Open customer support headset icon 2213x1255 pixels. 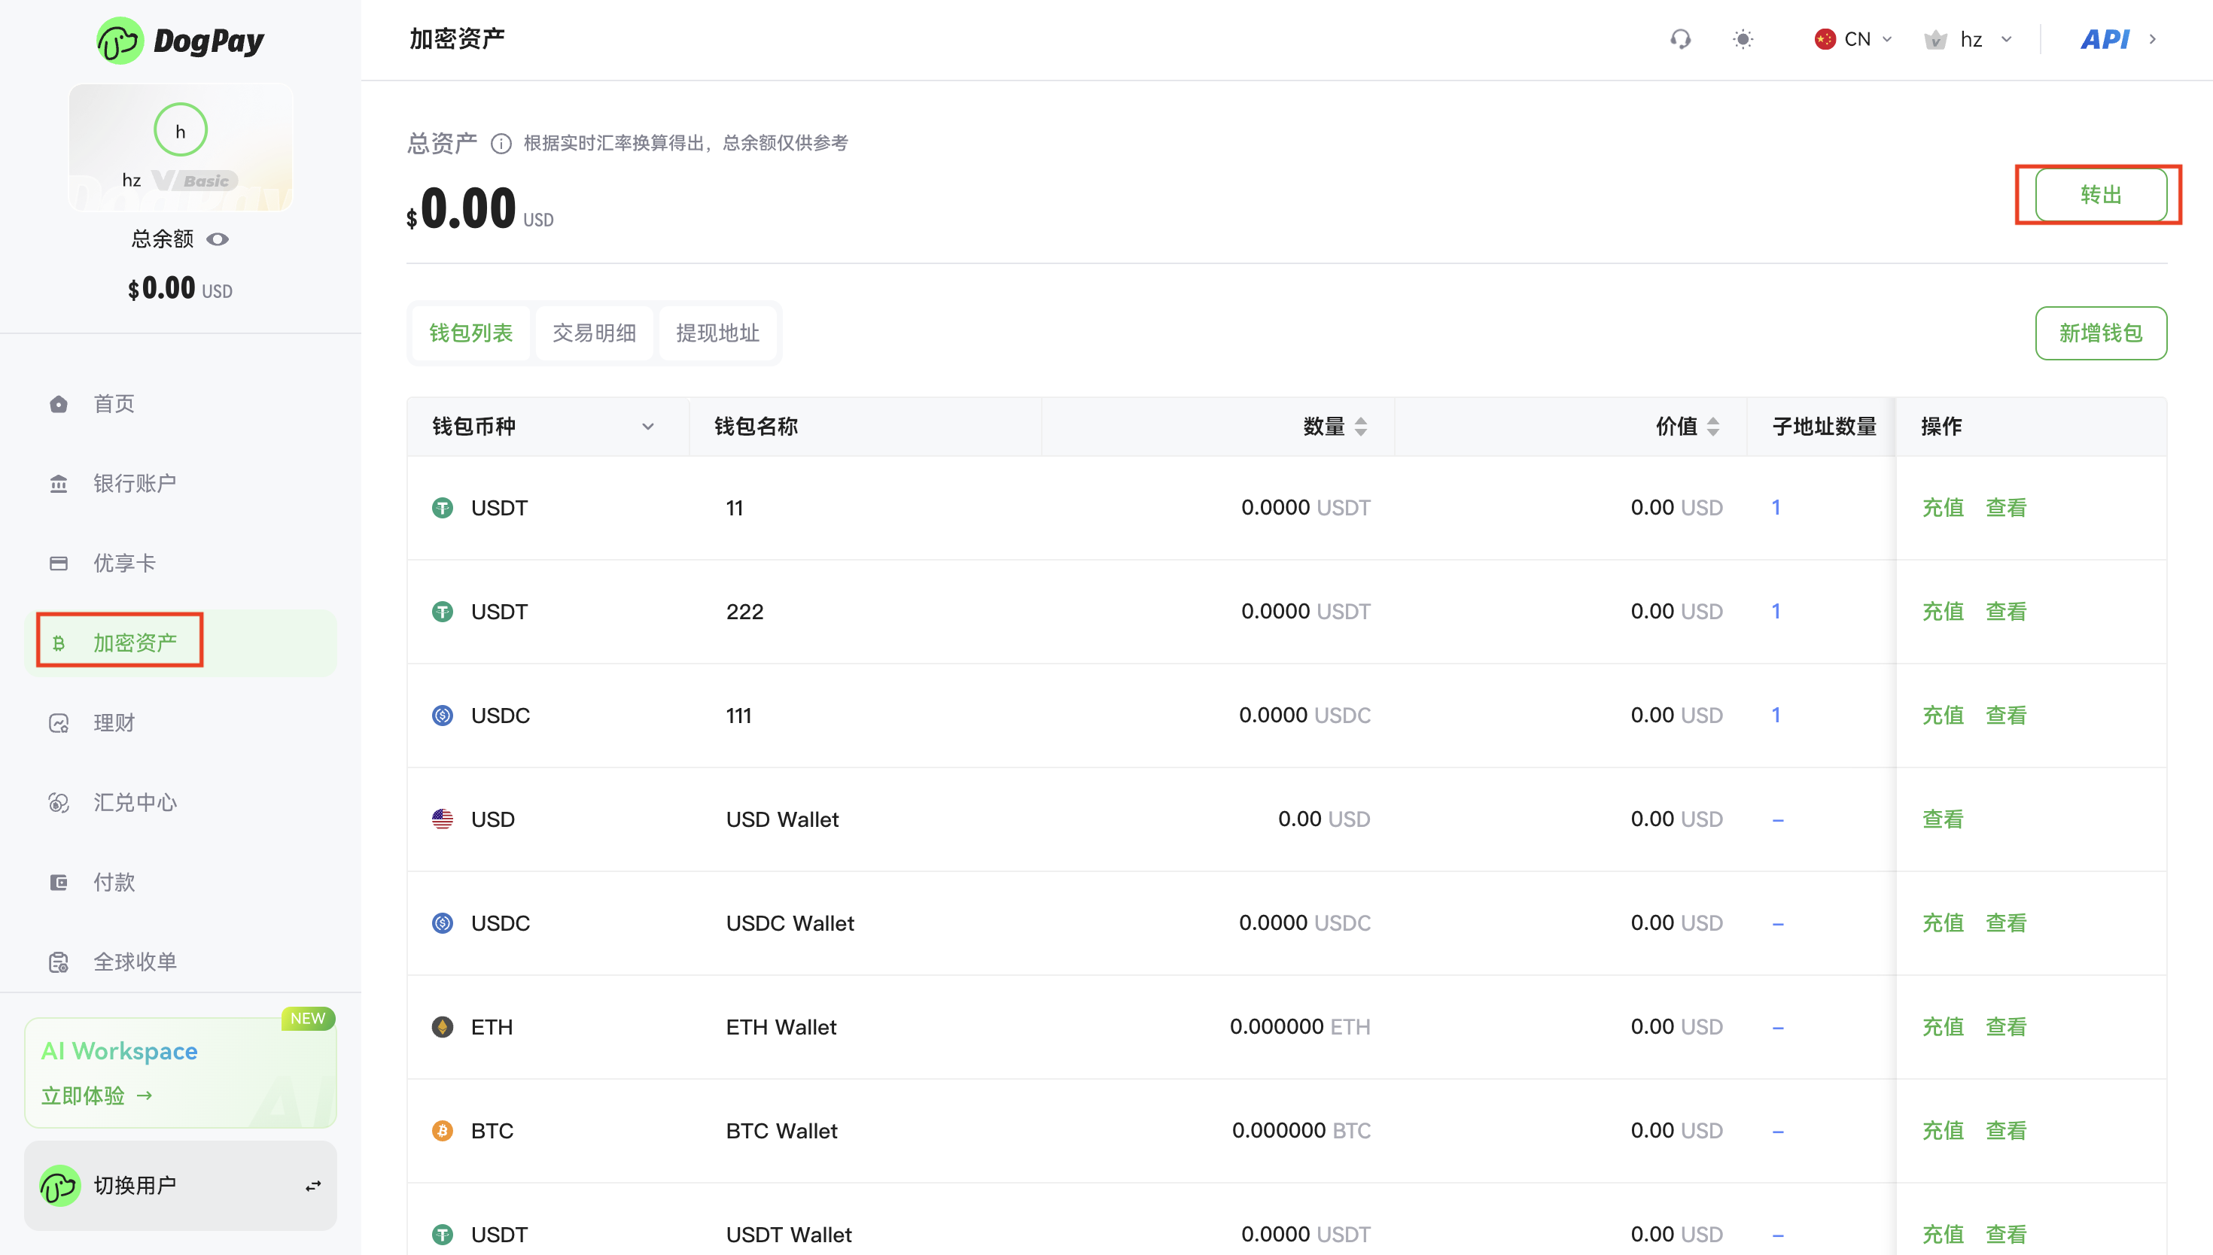[x=1680, y=40]
